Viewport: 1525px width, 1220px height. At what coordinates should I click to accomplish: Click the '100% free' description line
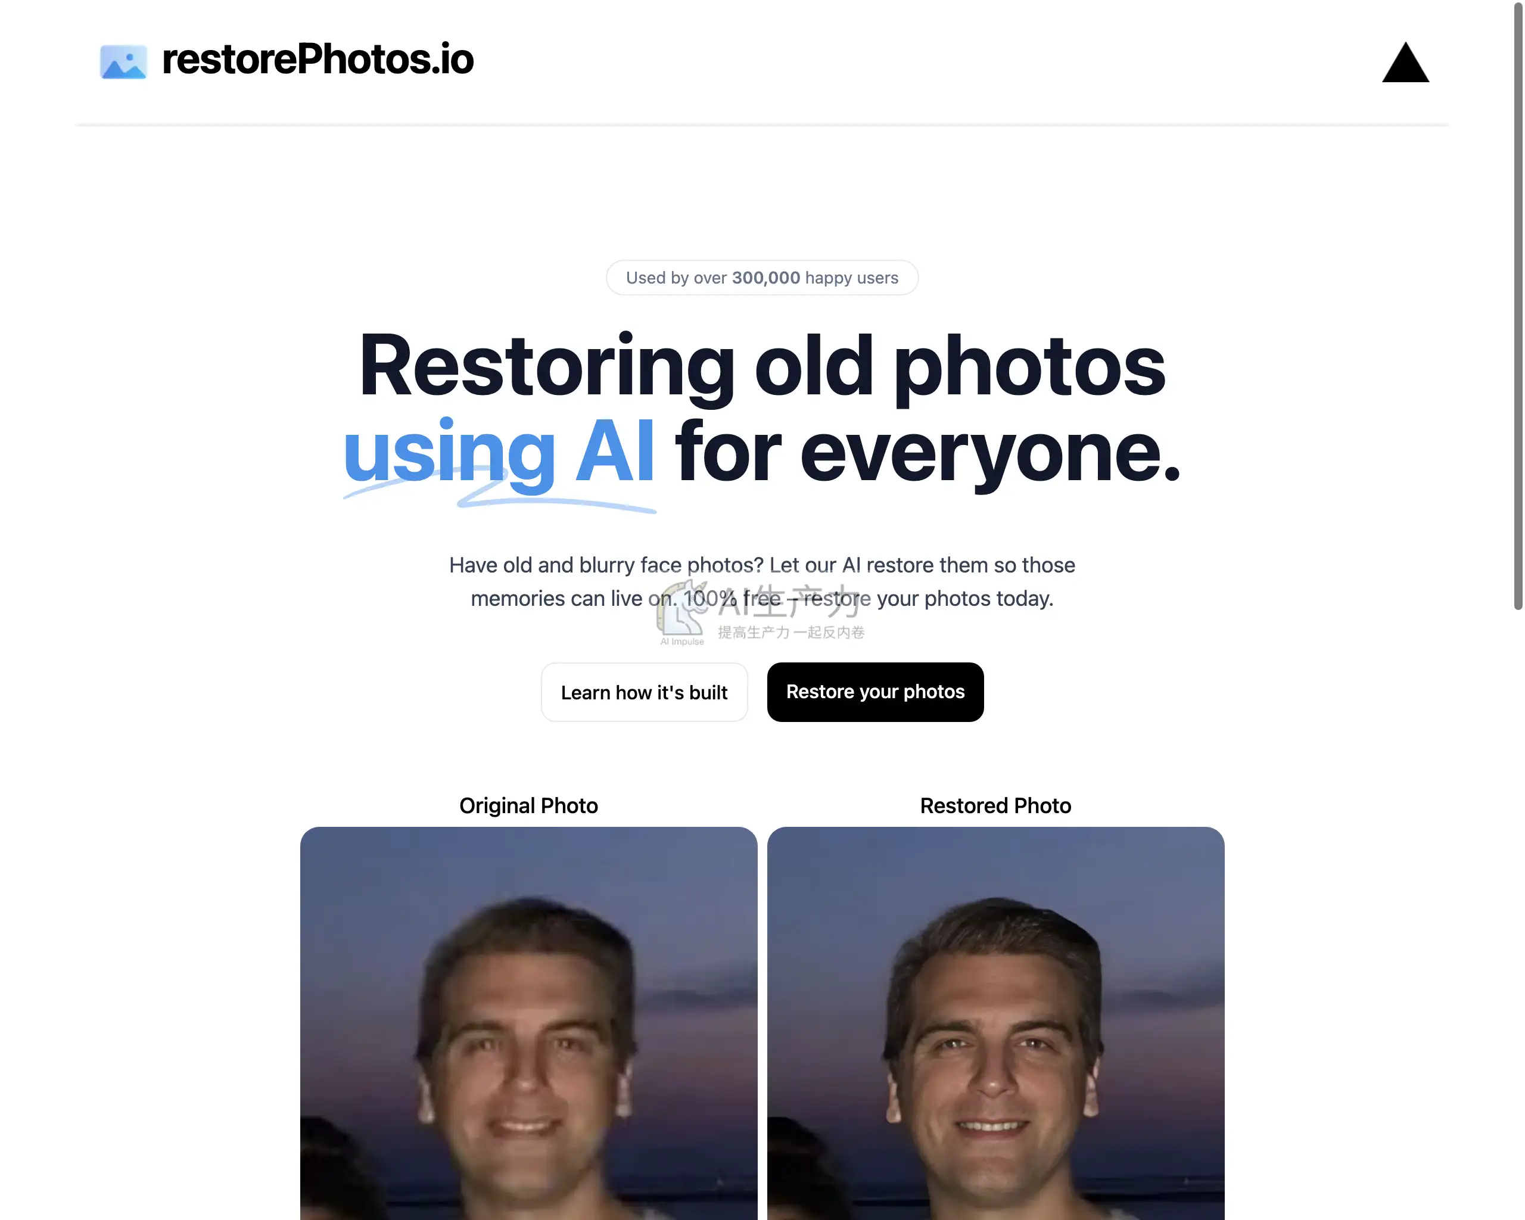(762, 598)
